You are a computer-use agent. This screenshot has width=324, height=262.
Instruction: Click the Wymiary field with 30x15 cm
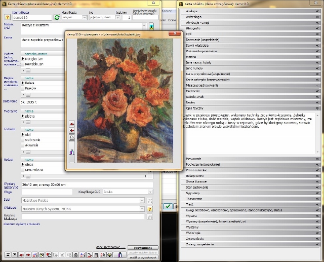click(87, 184)
